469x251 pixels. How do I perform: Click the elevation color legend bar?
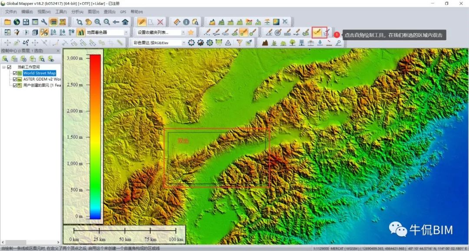96,137
